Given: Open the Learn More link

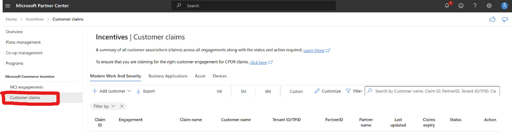Looking at the screenshot, I should pos(314,50).
